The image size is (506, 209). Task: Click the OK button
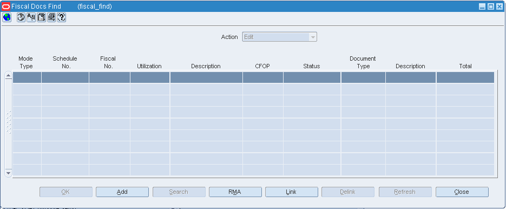pyautogui.click(x=66, y=192)
